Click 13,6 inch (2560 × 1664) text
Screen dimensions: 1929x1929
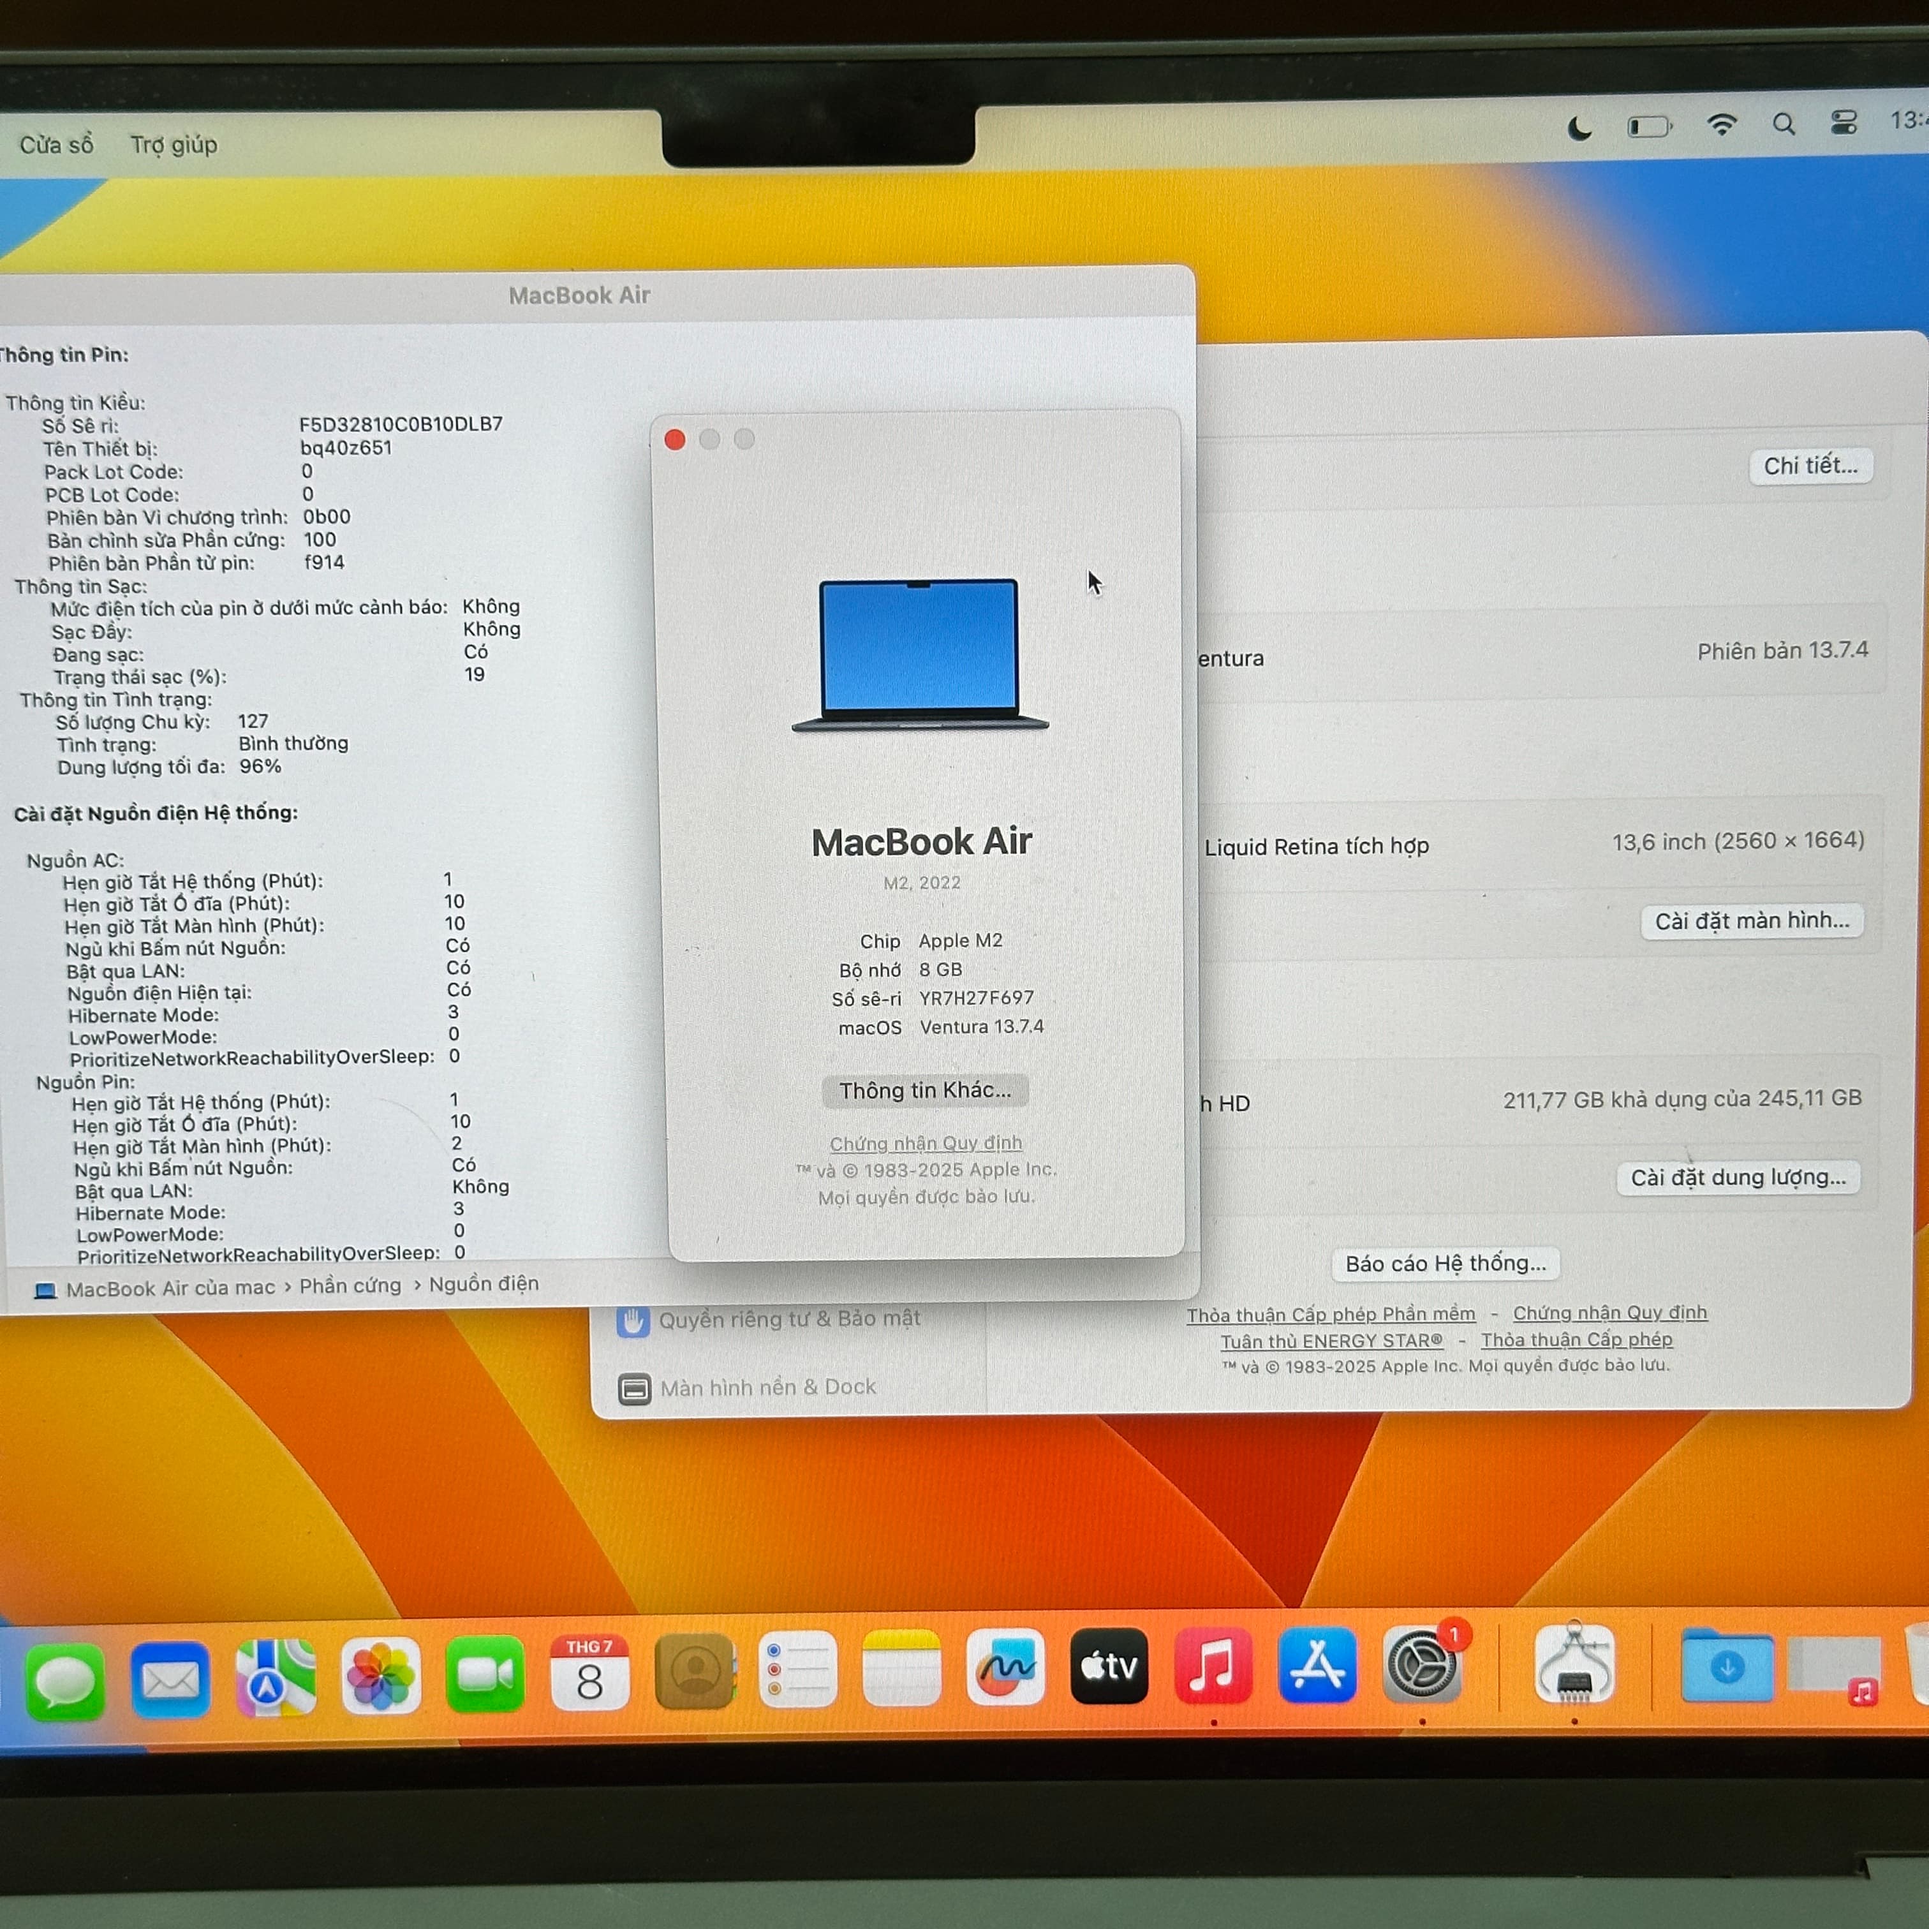[1738, 841]
